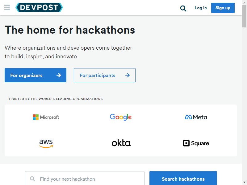This screenshot has width=247, height=185.
Task: Click the arrow in For organizers button
Action: [x=59, y=75]
